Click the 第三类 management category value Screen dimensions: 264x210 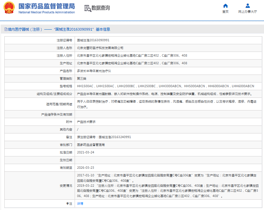pos(82,79)
